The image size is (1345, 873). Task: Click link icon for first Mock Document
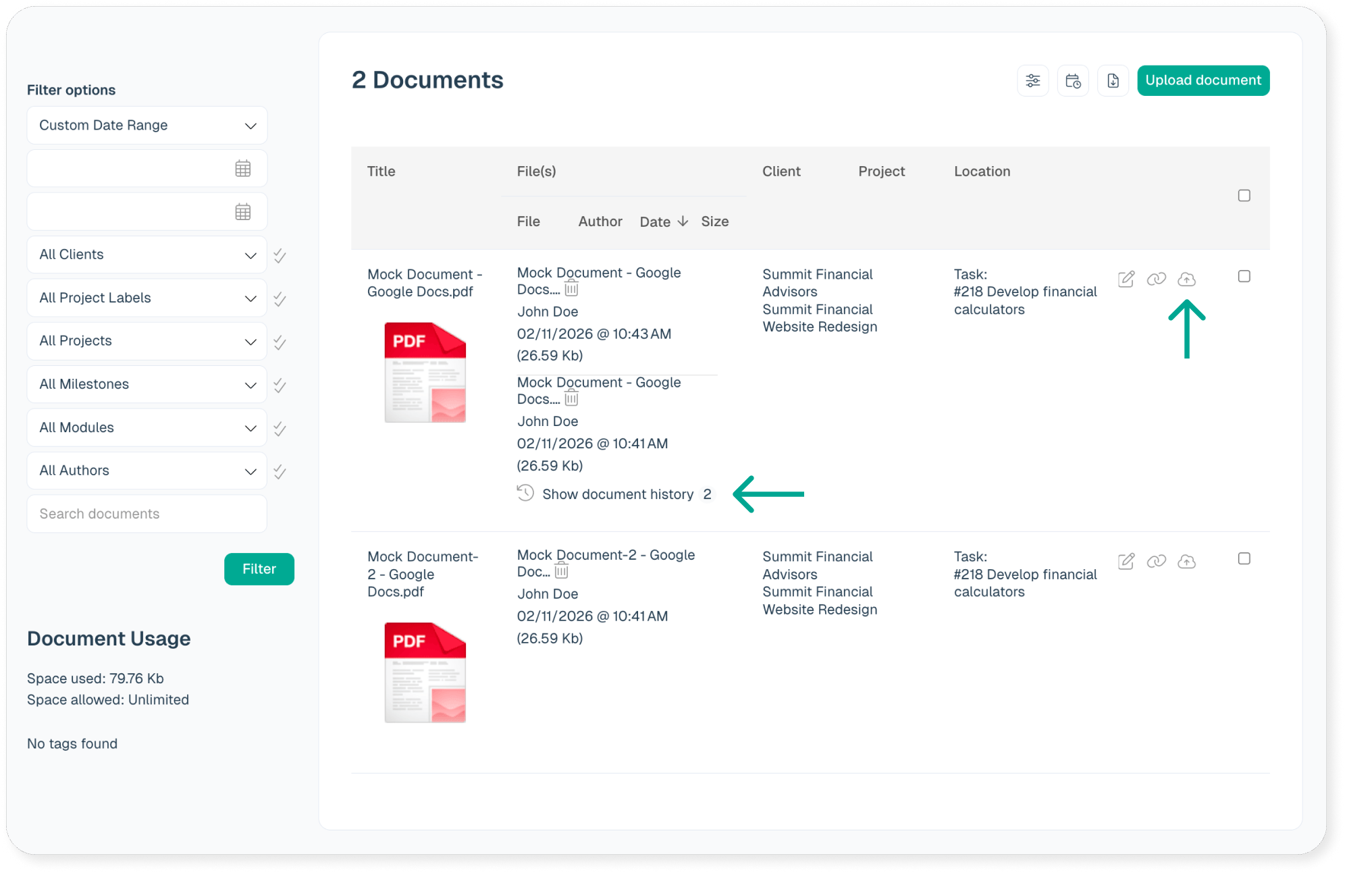(1156, 279)
